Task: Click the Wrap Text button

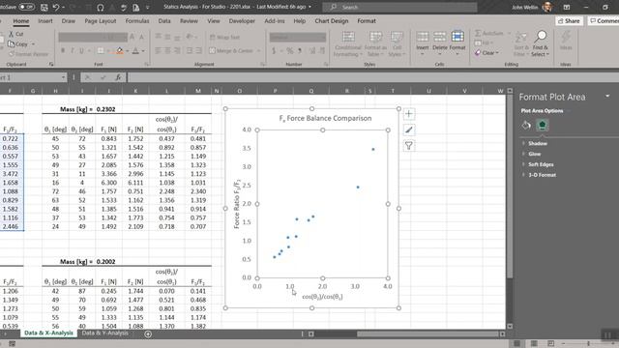Action: click(x=224, y=37)
